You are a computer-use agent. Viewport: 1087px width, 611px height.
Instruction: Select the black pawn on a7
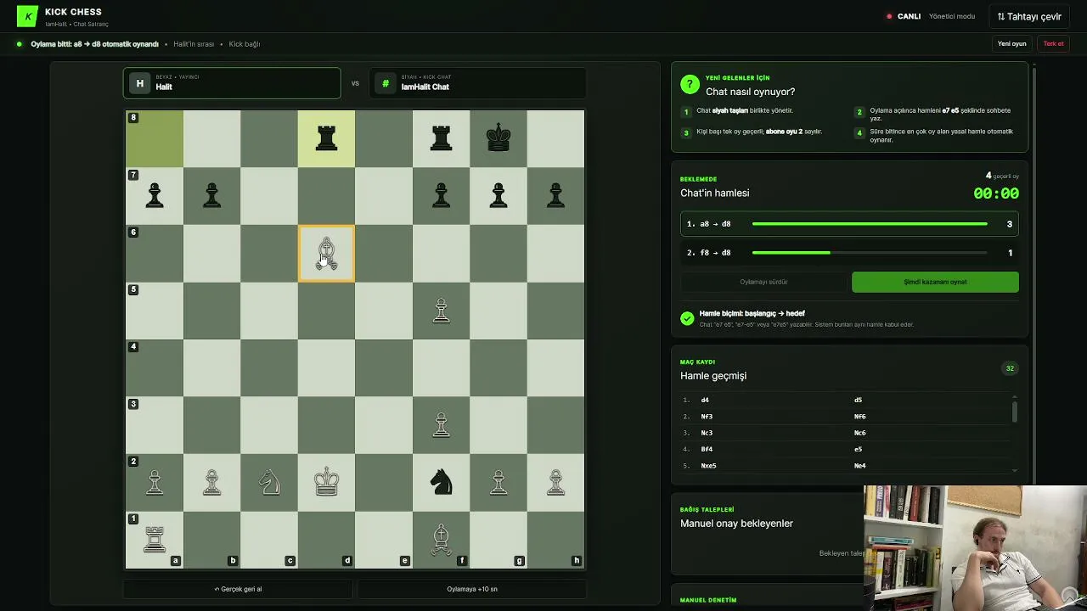155,196
